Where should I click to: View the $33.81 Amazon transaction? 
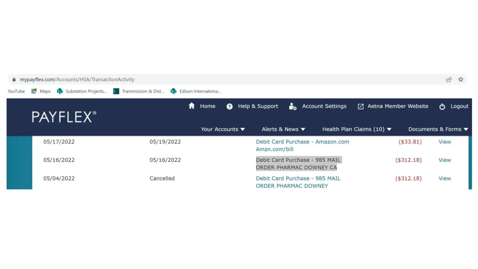[x=444, y=142]
